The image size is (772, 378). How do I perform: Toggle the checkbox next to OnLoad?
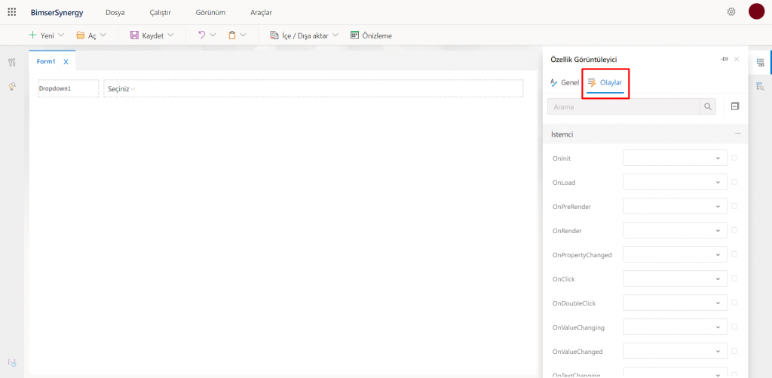click(734, 182)
